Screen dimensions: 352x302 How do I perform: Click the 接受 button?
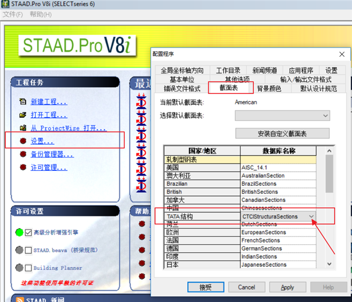(205, 287)
